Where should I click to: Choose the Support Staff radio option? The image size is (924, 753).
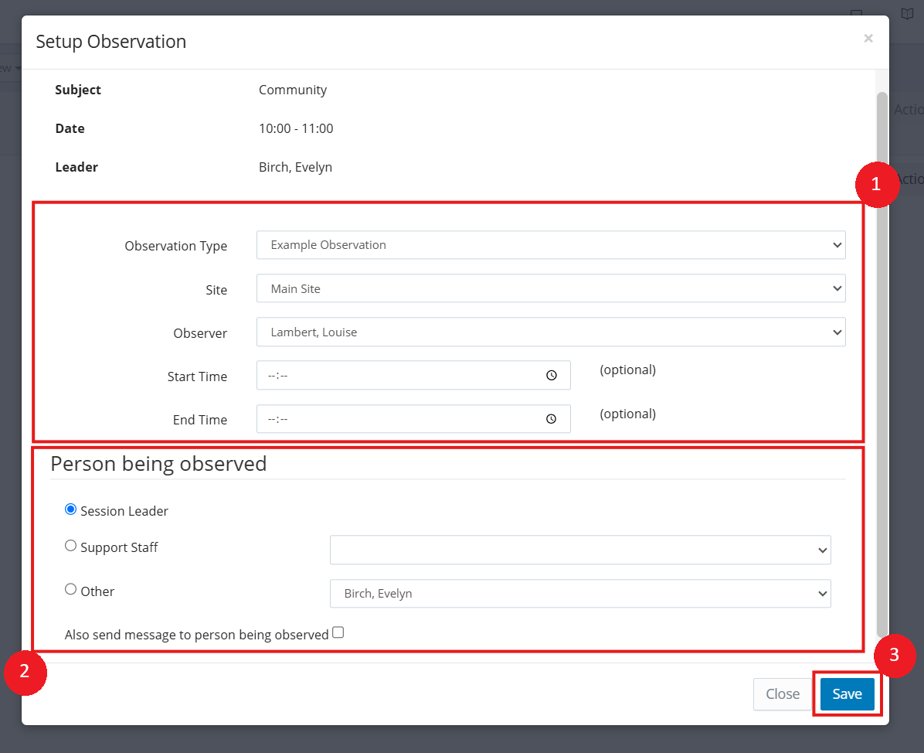click(x=71, y=546)
